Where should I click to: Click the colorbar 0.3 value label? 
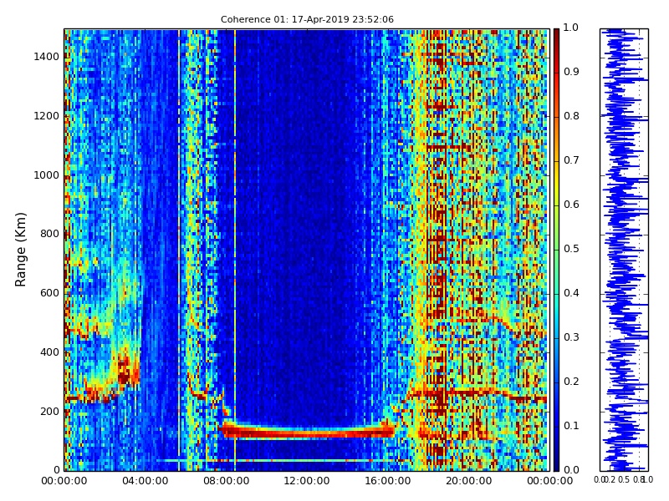[571, 337]
